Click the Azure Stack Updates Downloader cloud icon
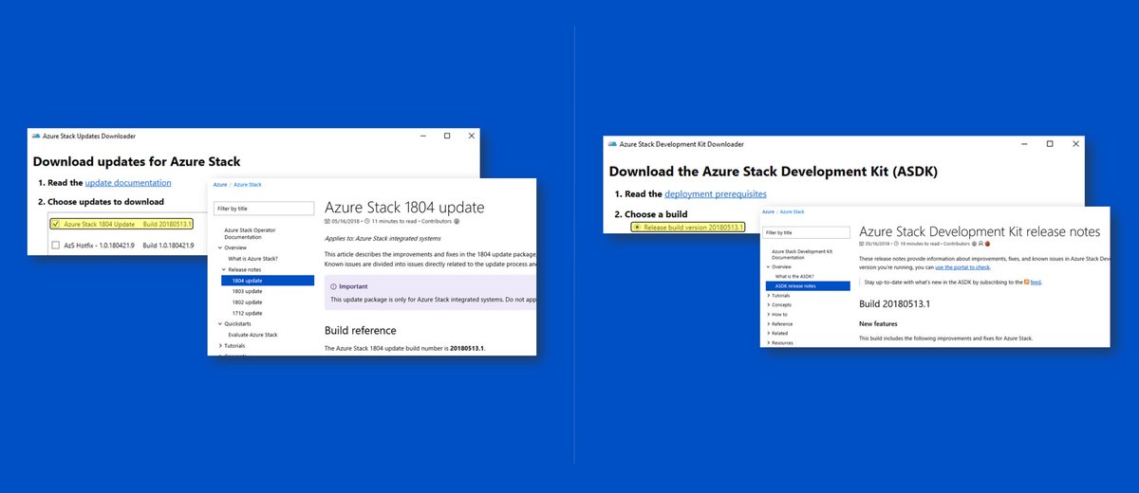The height and width of the screenshot is (493, 1139). click(x=37, y=137)
